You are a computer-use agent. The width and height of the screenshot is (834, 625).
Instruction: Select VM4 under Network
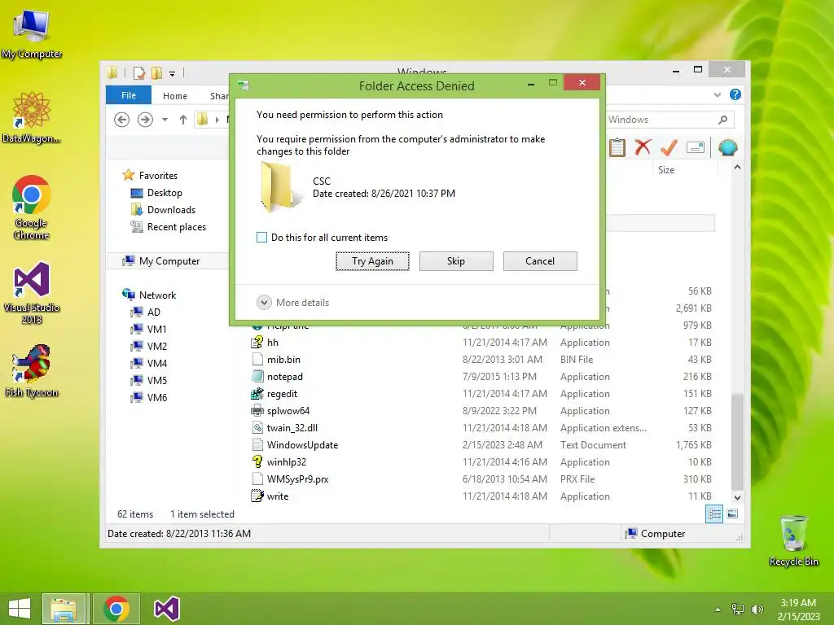click(x=156, y=363)
